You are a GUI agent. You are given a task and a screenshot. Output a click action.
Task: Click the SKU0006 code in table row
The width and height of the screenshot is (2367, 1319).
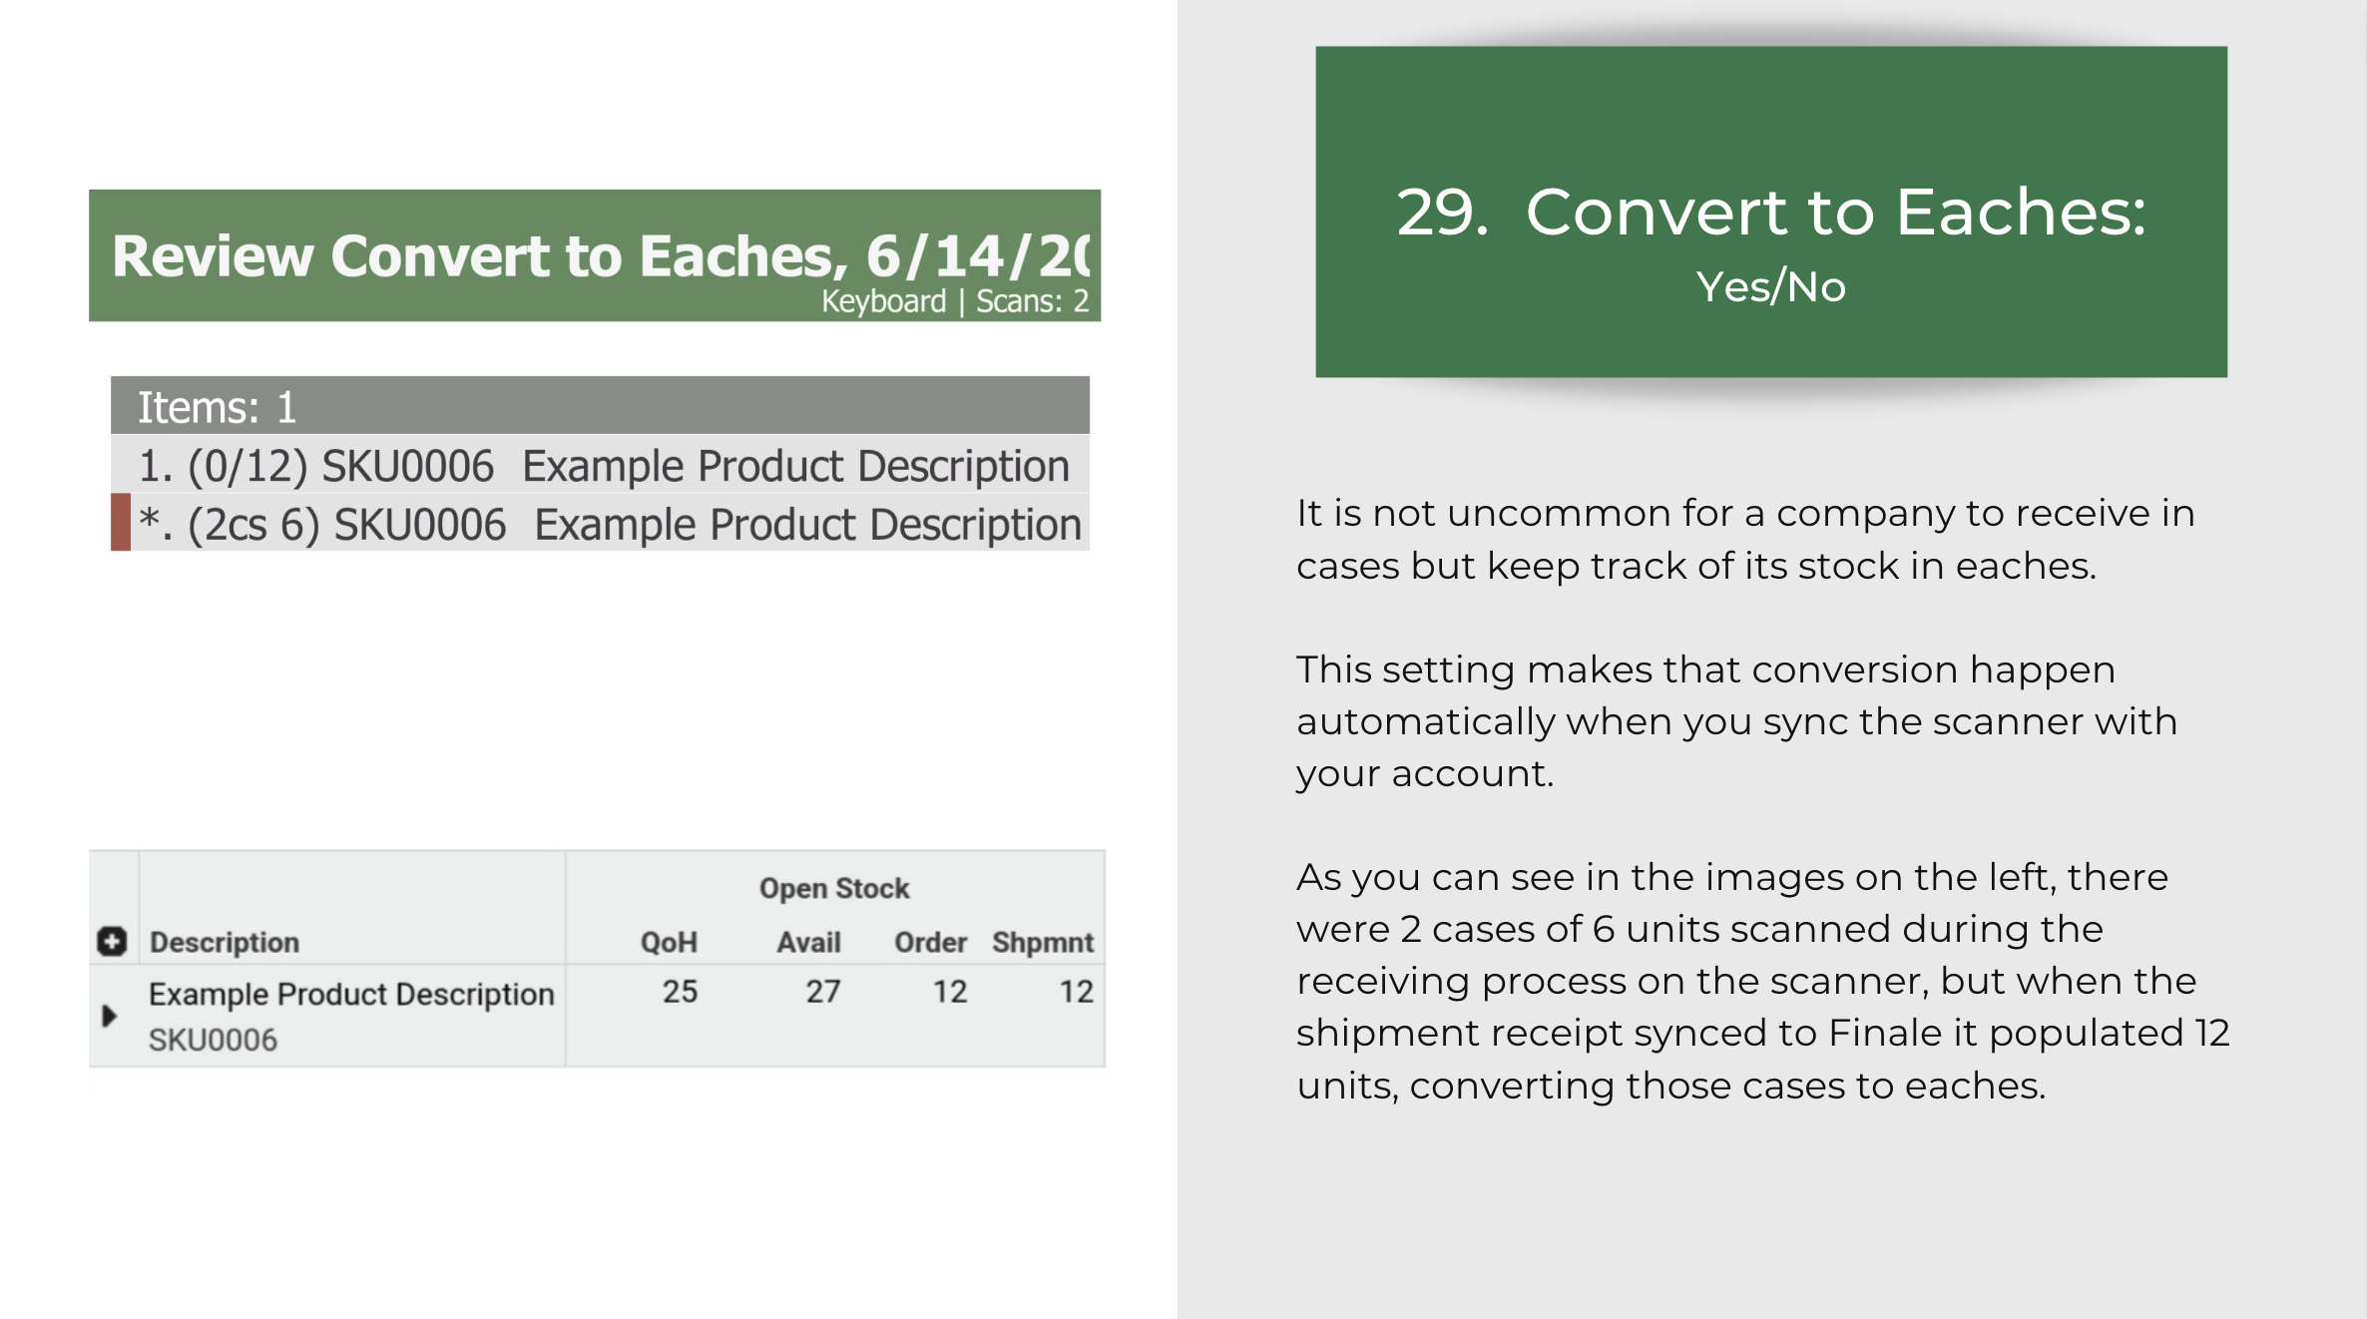click(213, 1040)
